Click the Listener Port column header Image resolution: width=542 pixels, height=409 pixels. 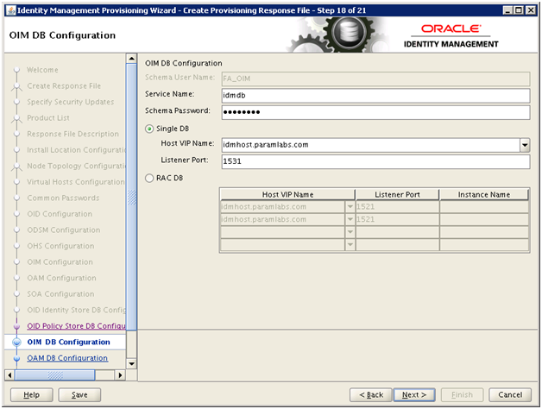pyautogui.click(x=398, y=195)
